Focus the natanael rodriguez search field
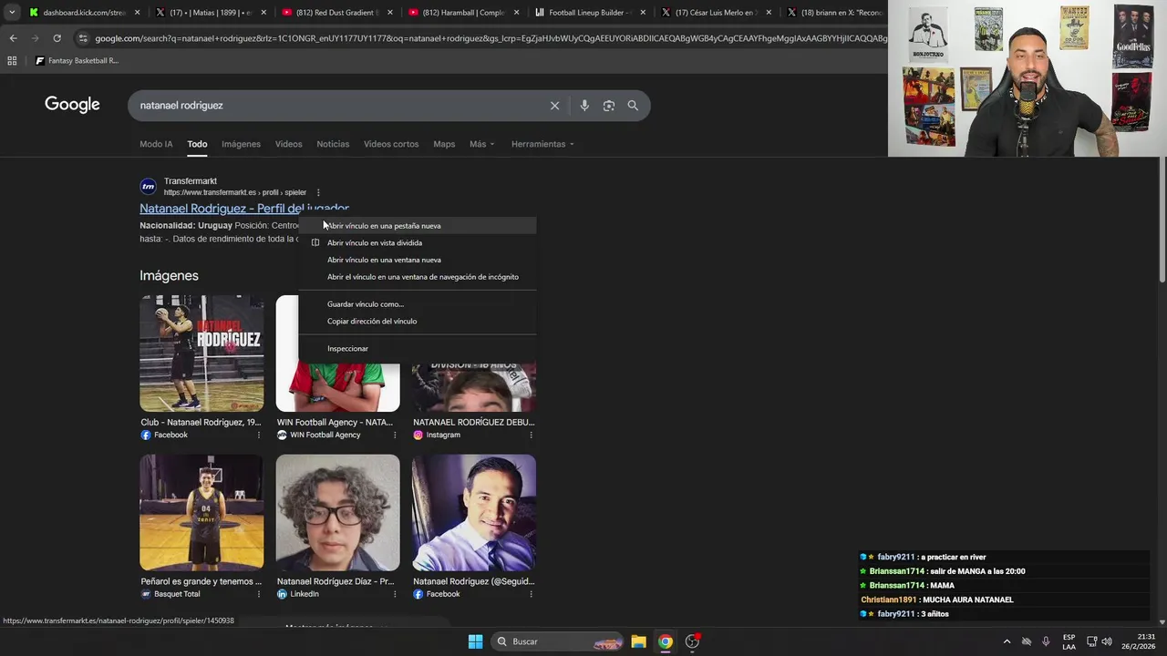 tap(337, 106)
